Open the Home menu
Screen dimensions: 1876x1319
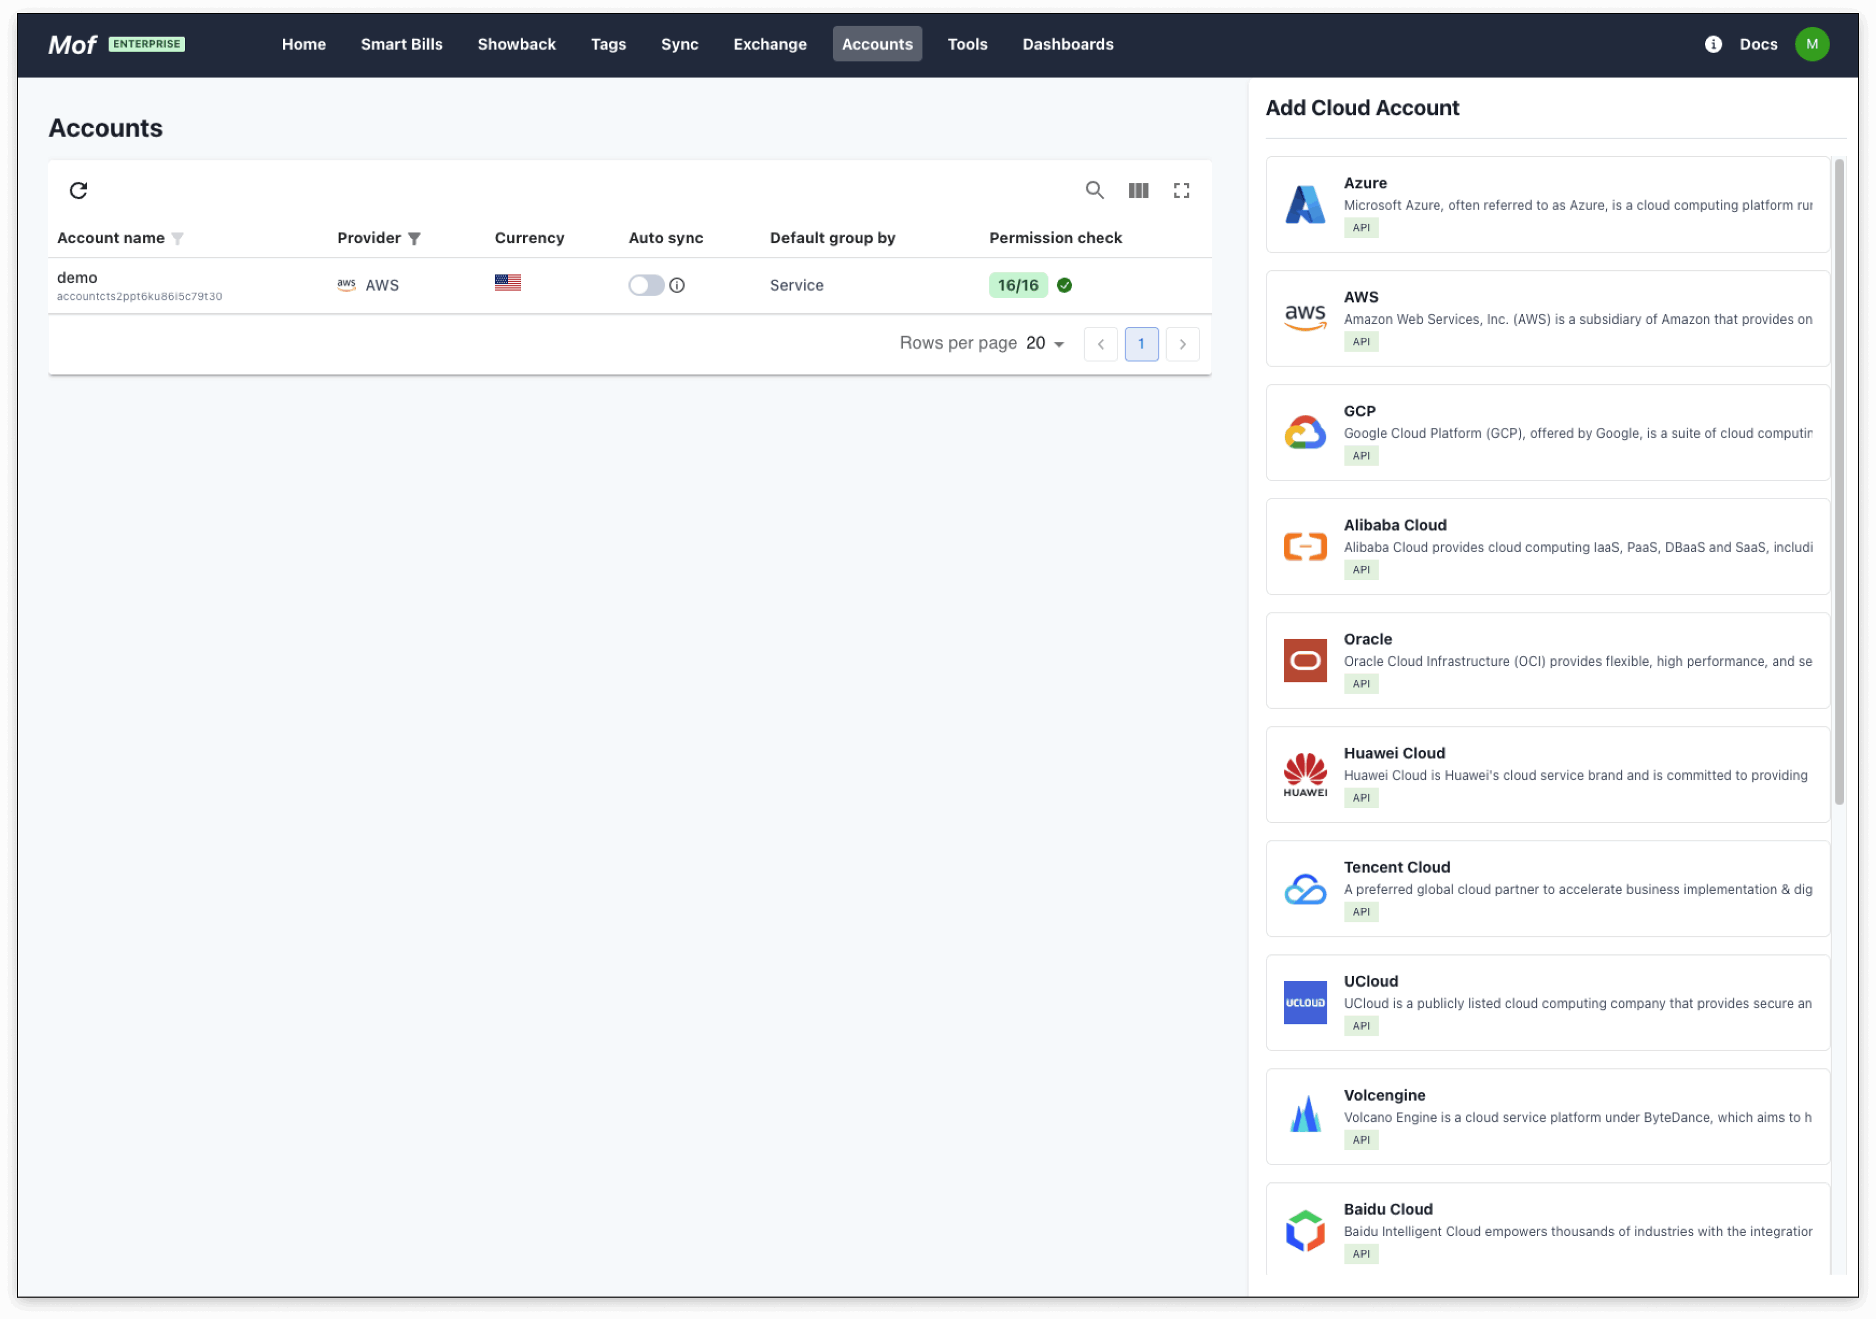click(304, 44)
